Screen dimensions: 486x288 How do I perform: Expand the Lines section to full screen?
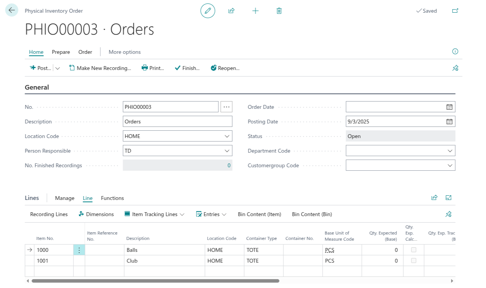click(448, 198)
